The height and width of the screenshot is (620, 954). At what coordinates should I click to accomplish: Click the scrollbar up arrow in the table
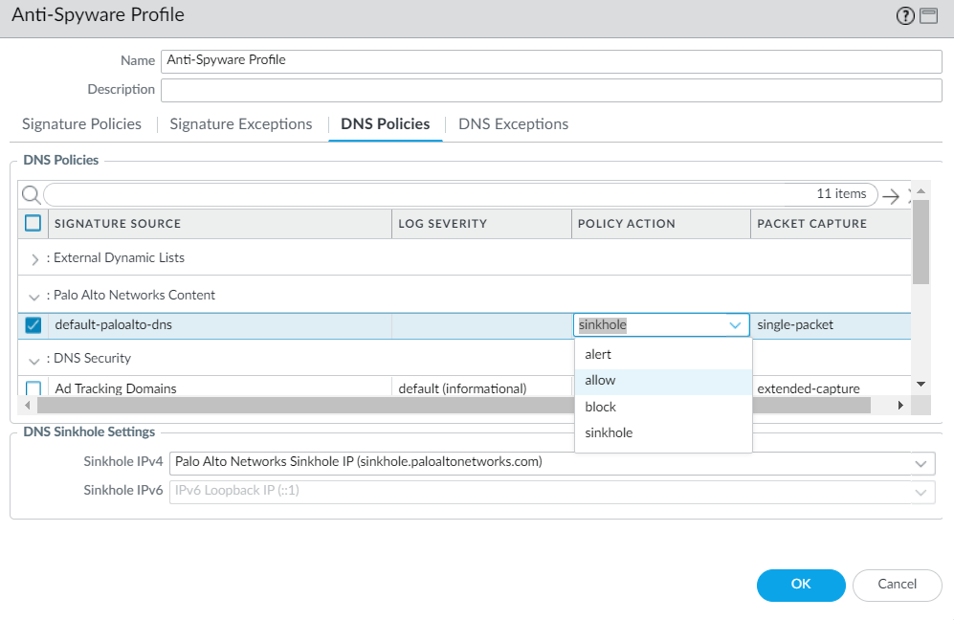921,190
